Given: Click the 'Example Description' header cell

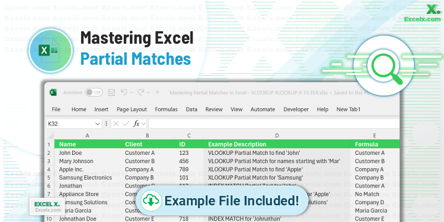Looking at the screenshot, I should [x=277, y=144].
